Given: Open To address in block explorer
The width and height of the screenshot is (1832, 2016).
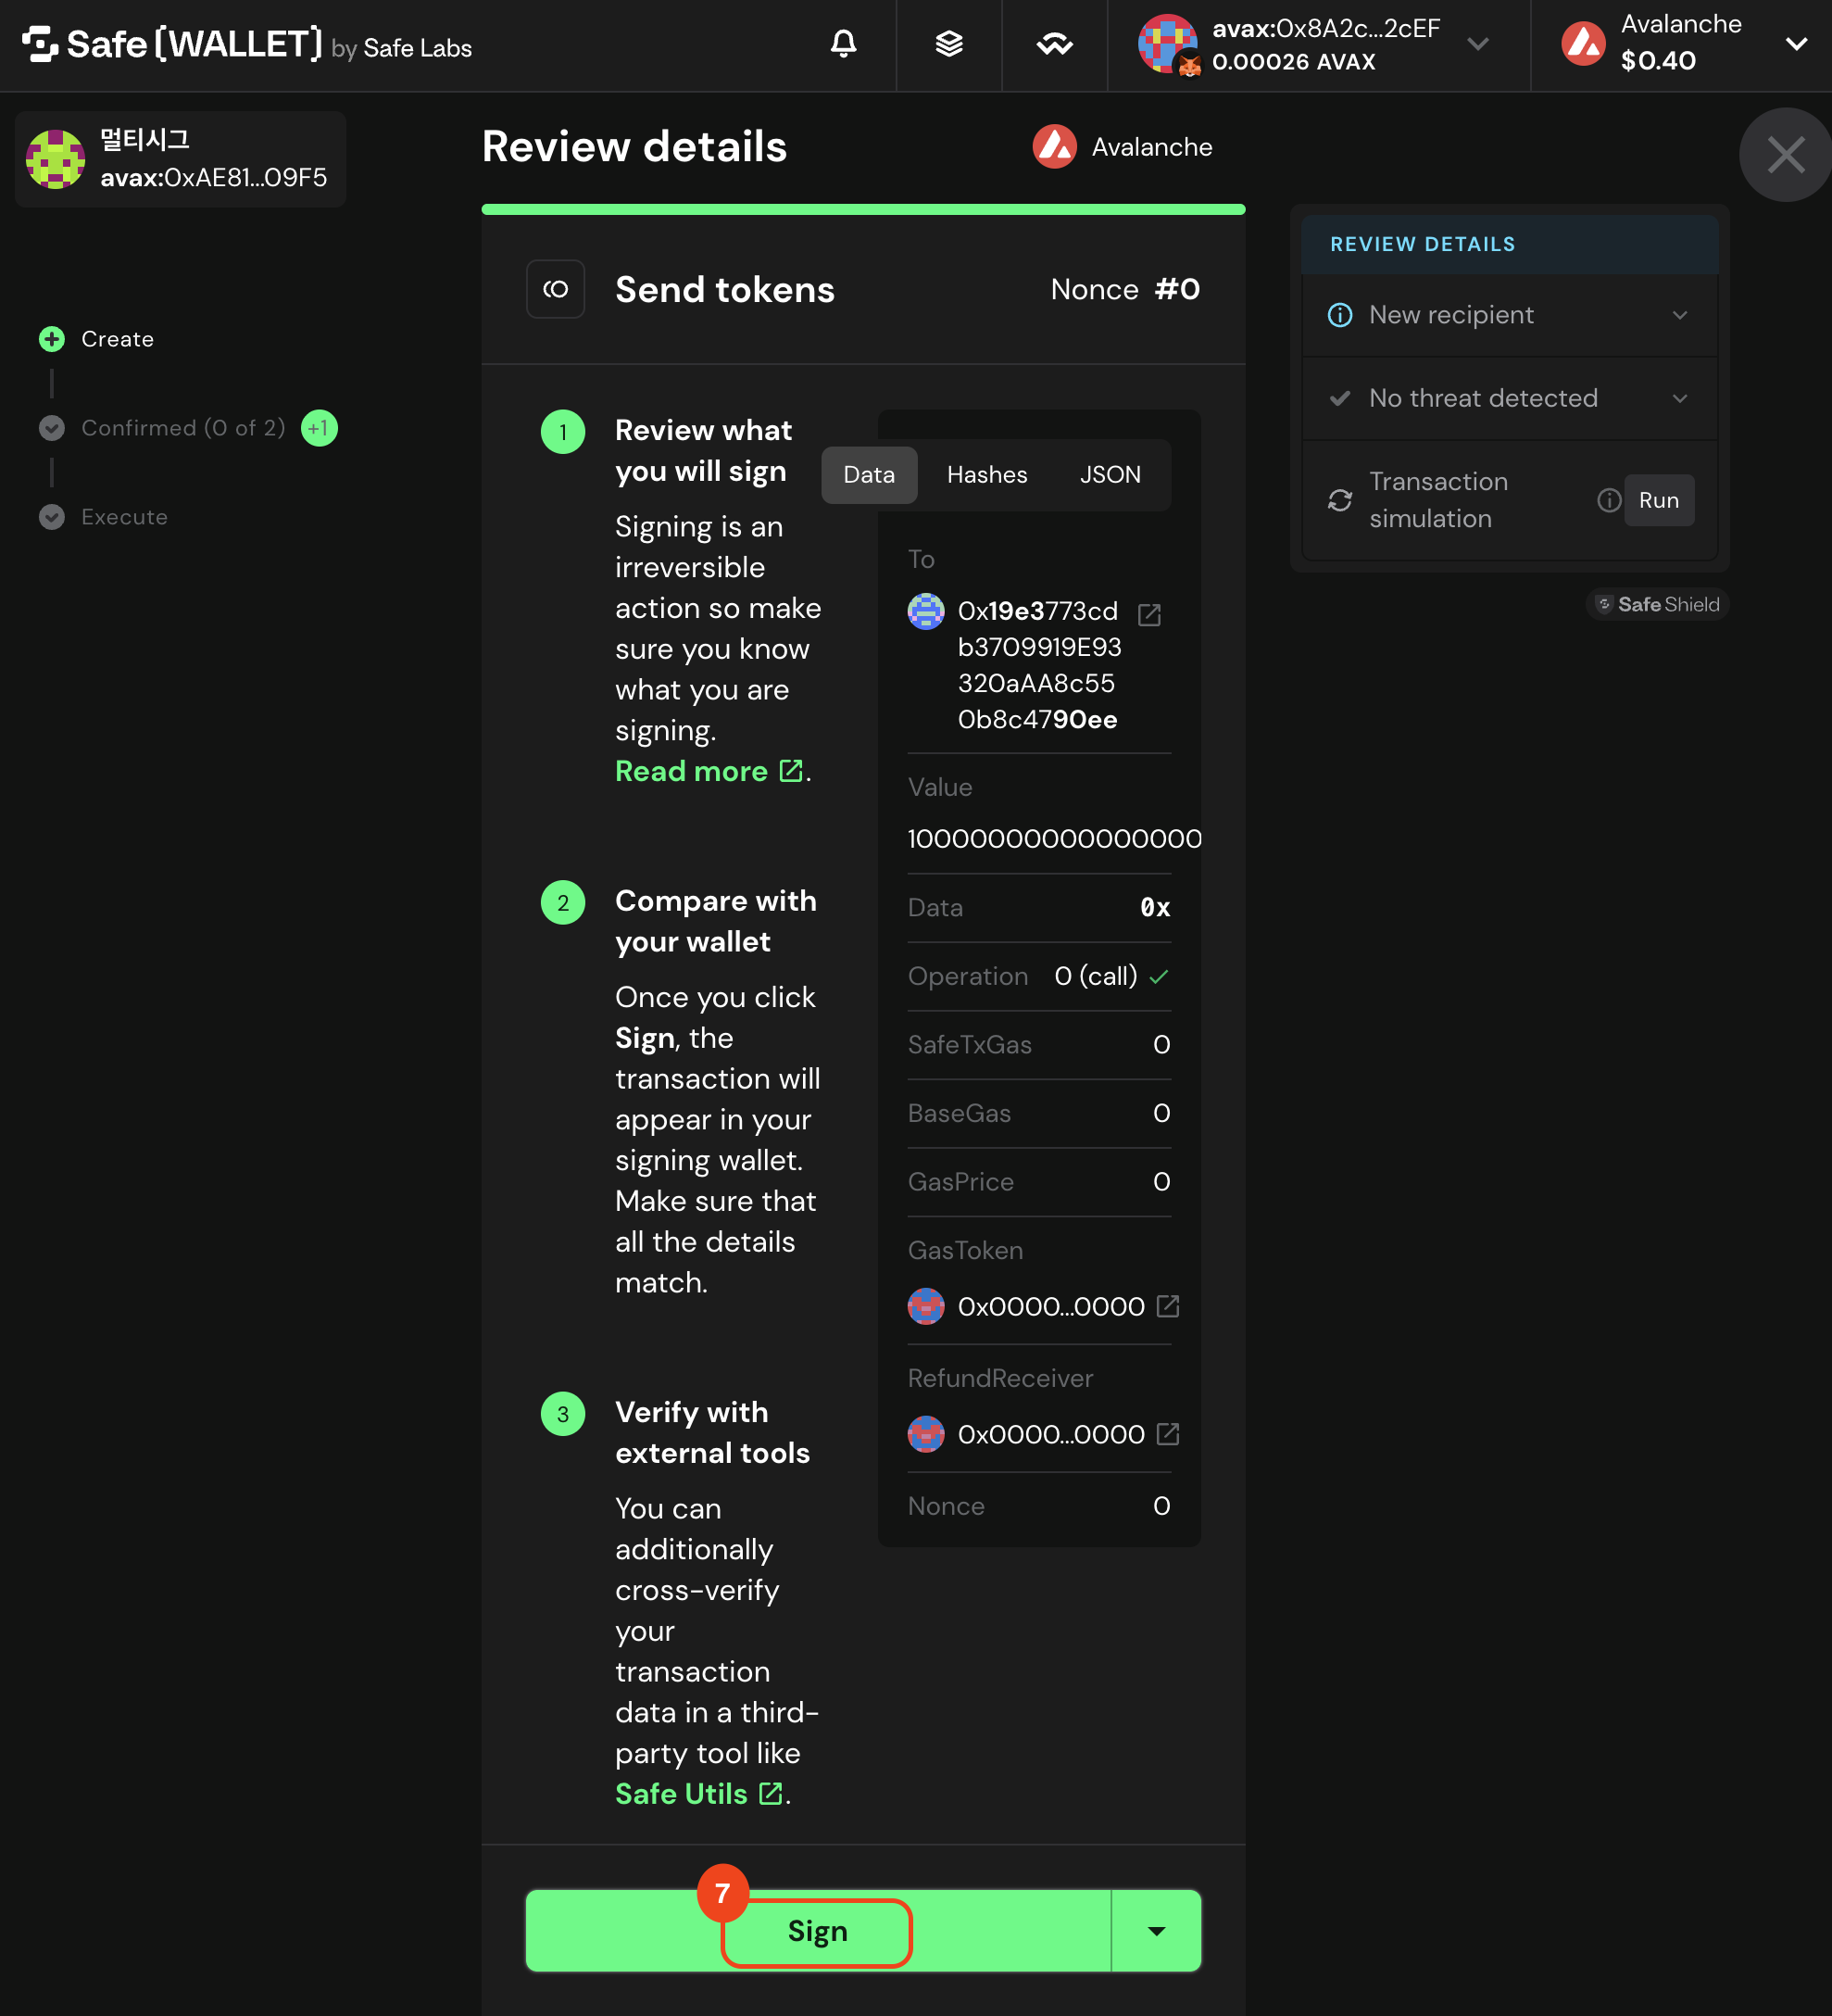Looking at the screenshot, I should click(x=1149, y=614).
